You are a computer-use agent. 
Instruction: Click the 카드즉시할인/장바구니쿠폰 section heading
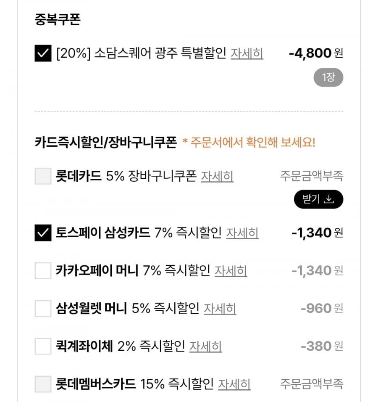pyautogui.click(x=105, y=142)
